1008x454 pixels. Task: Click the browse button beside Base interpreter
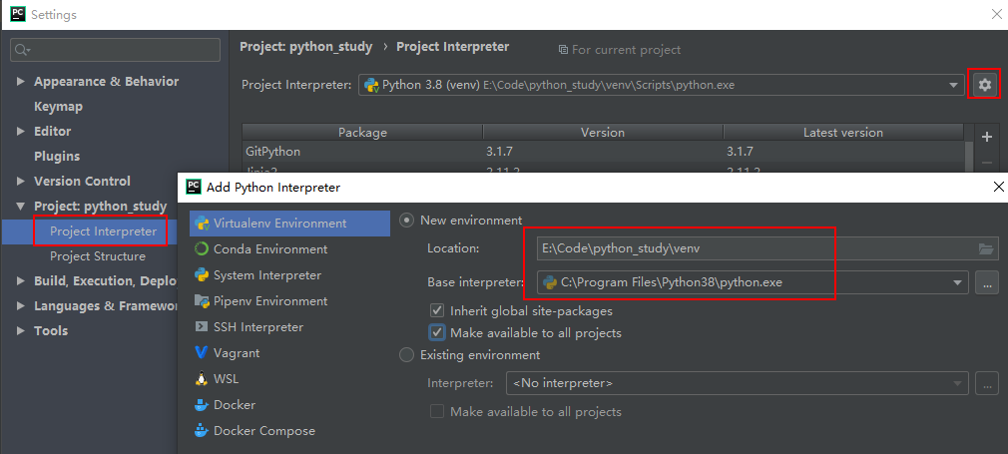click(987, 281)
